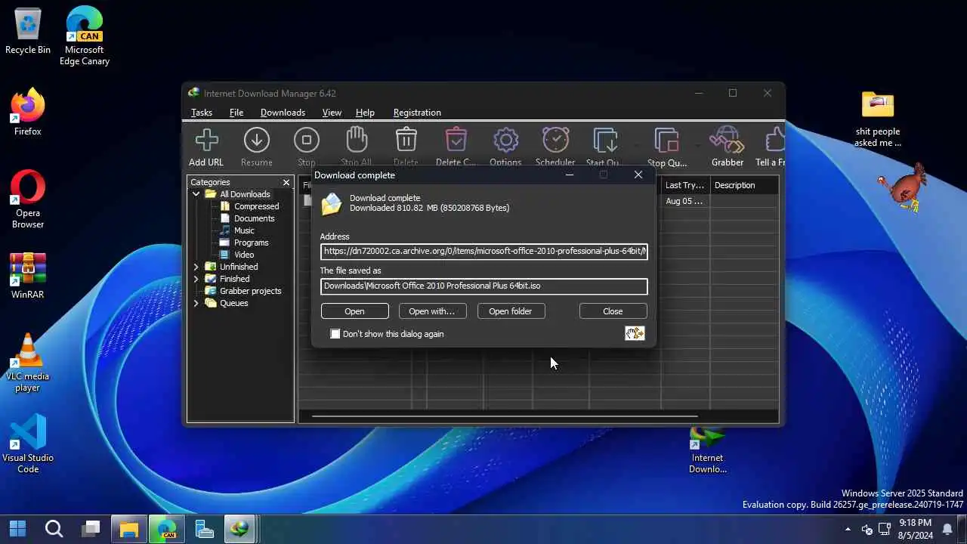Open Recycle Bin desktop icon
Screen dimensions: 967x544
(28, 32)
